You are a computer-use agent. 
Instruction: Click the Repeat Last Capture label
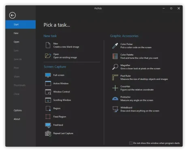[63, 133]
